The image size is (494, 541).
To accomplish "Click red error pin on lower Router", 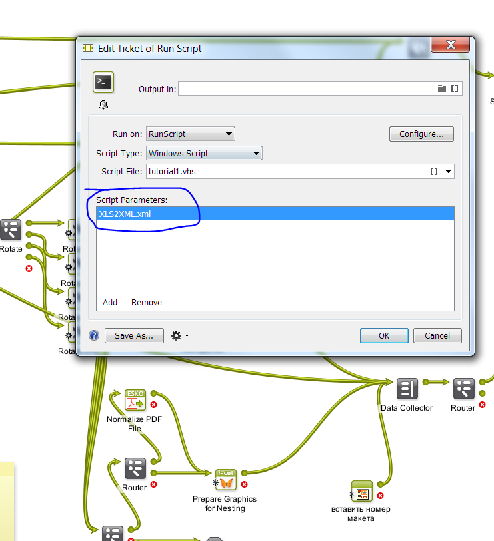I will coord(153,484).
